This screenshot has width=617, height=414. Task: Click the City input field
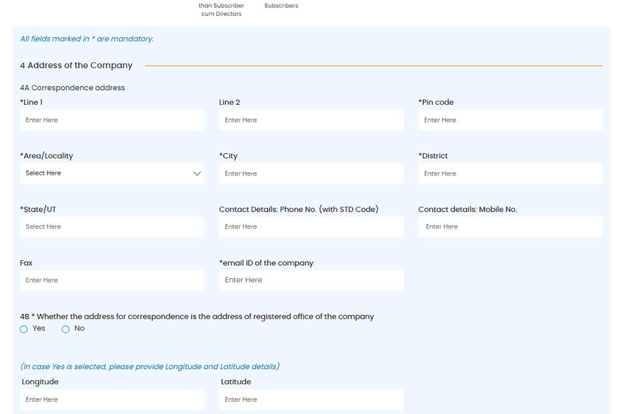point(311,173)
